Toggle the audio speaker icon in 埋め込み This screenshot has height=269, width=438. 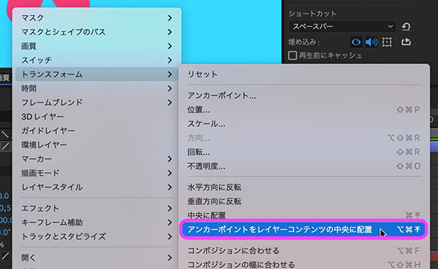(372, 42)
